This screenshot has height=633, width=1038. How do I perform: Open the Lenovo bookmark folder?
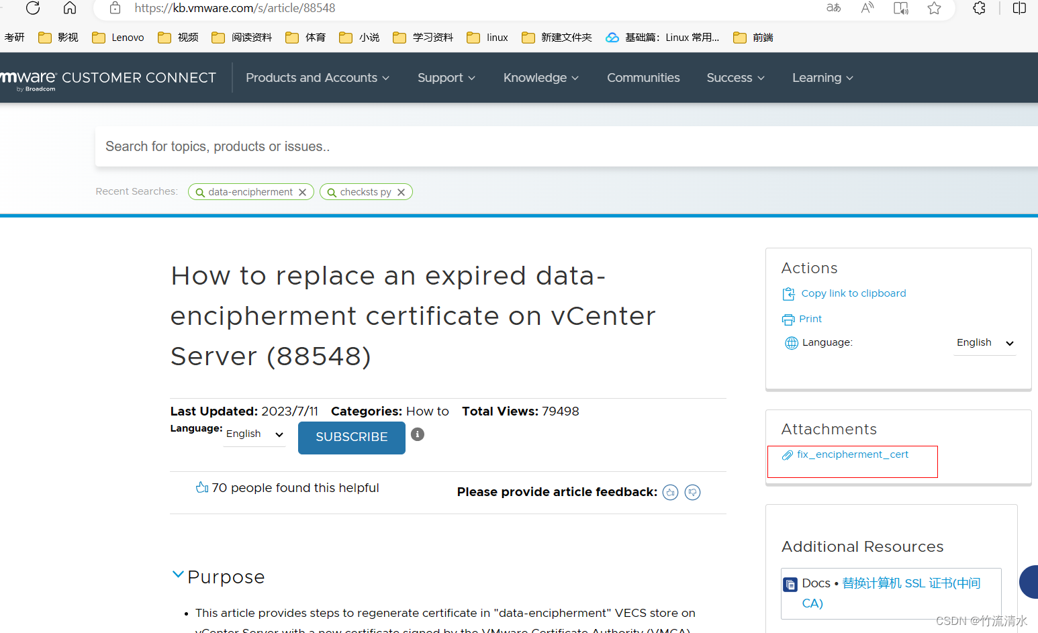tap(118, 38)
